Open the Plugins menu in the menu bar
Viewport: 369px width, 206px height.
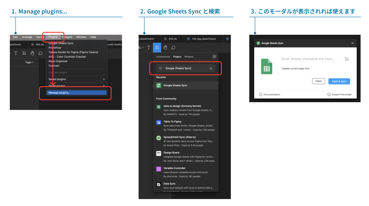53,37
